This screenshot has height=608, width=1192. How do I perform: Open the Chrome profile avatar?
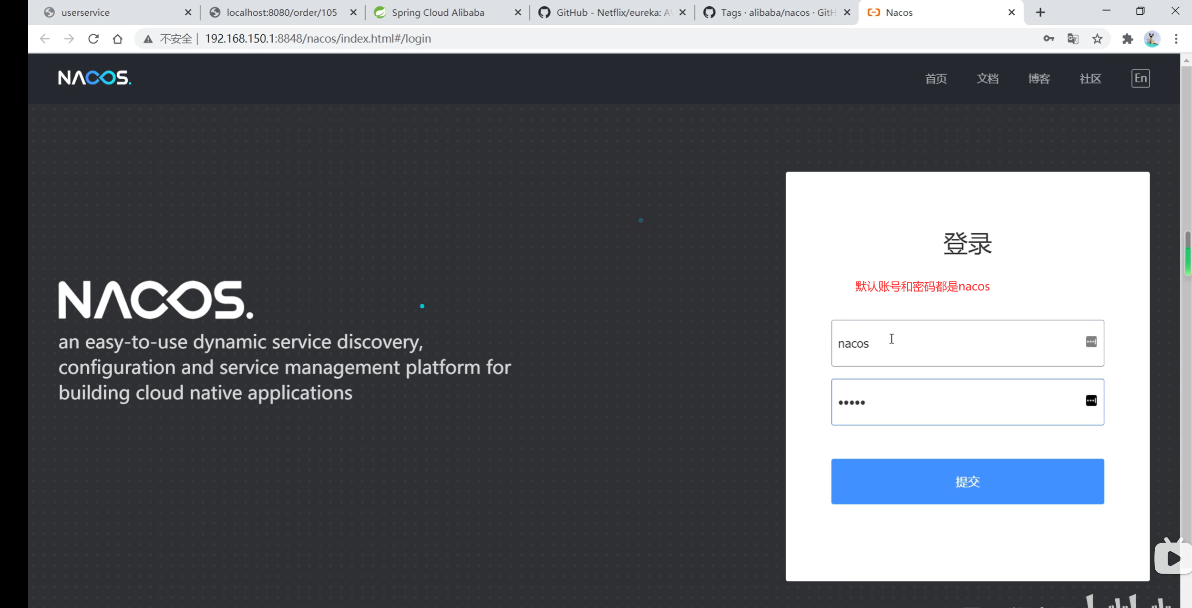click(1151, 39)
